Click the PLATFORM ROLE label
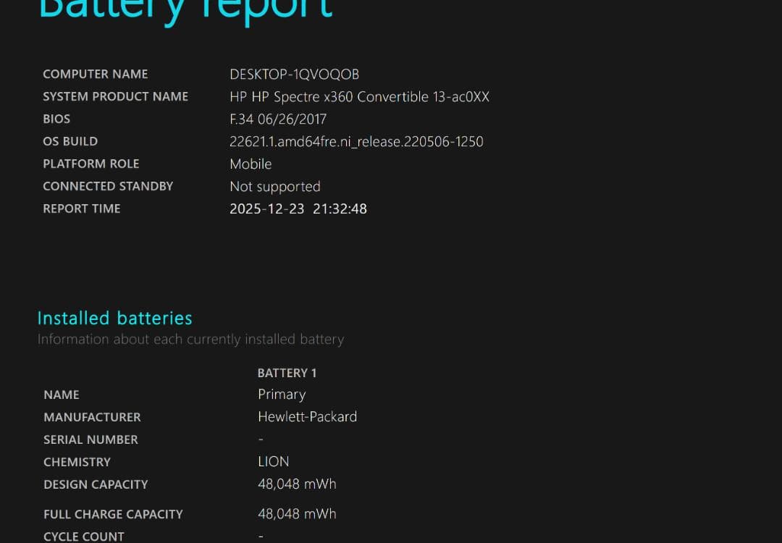This screenshot has width=782, height=543. click(91, 164)
